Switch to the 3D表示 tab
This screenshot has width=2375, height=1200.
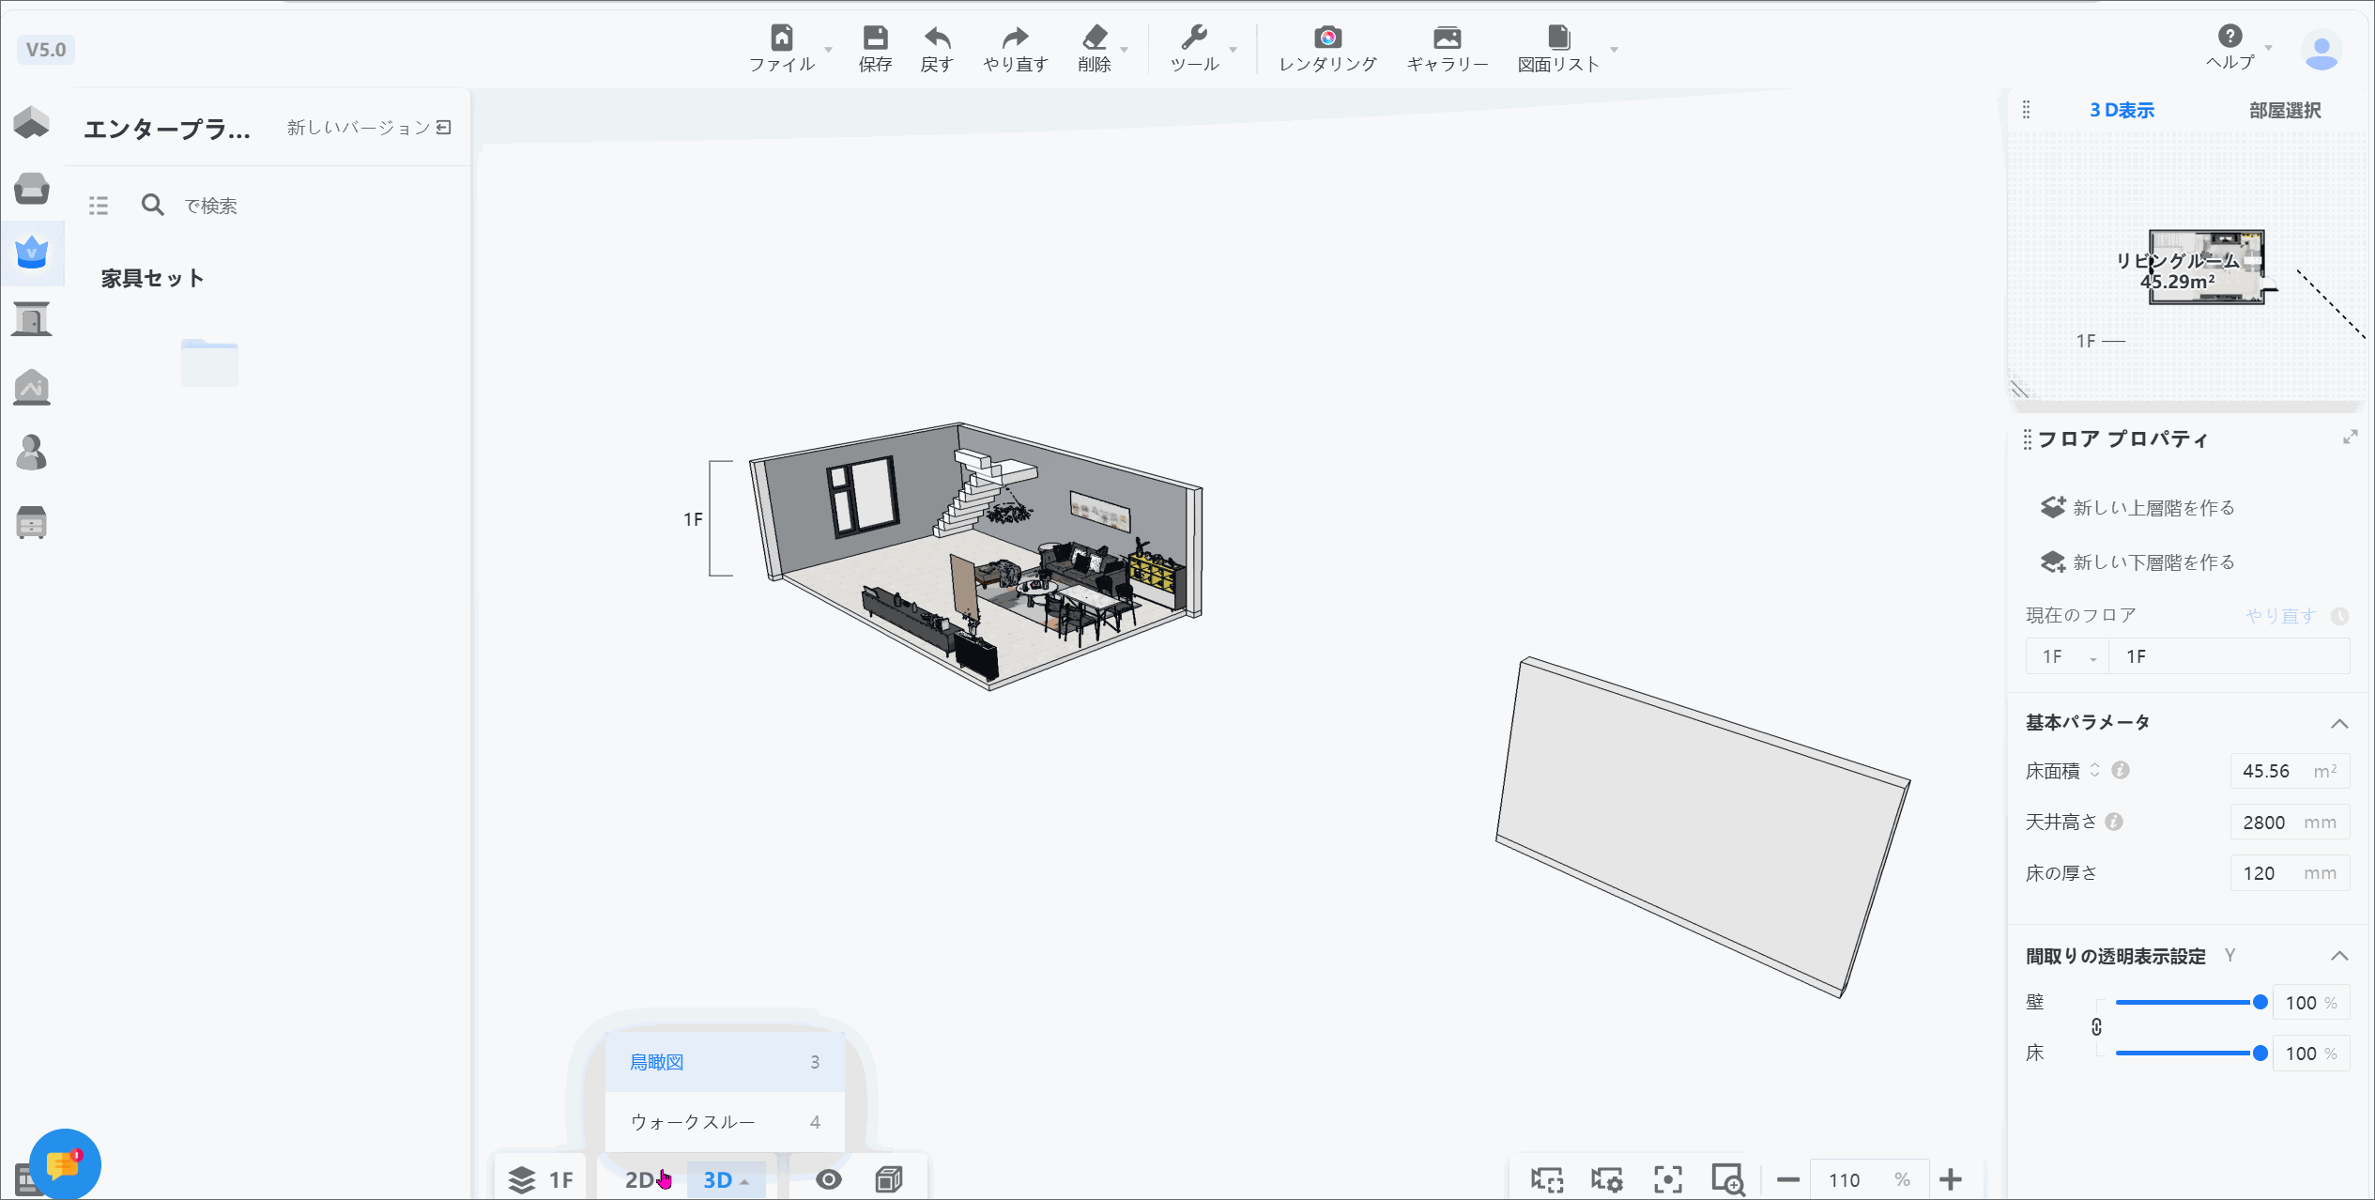tap(2122, 110)
